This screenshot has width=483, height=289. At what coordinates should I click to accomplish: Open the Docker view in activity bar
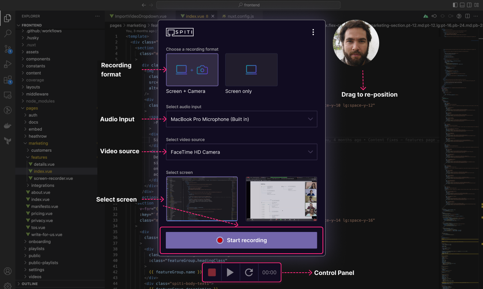(x=8, y=126)
